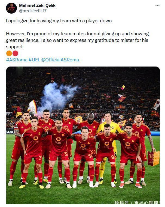This screenshot has height=207, width=165.
Task: Open the #ASRoma hashtag
Action: pyautogui.click(x=17, y=60)
